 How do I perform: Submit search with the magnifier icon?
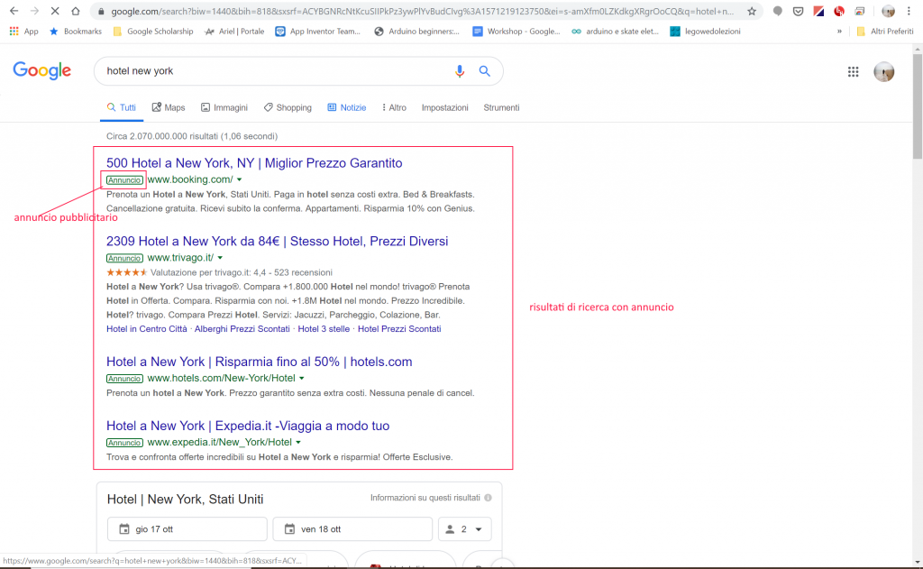(x=484, y=71)
